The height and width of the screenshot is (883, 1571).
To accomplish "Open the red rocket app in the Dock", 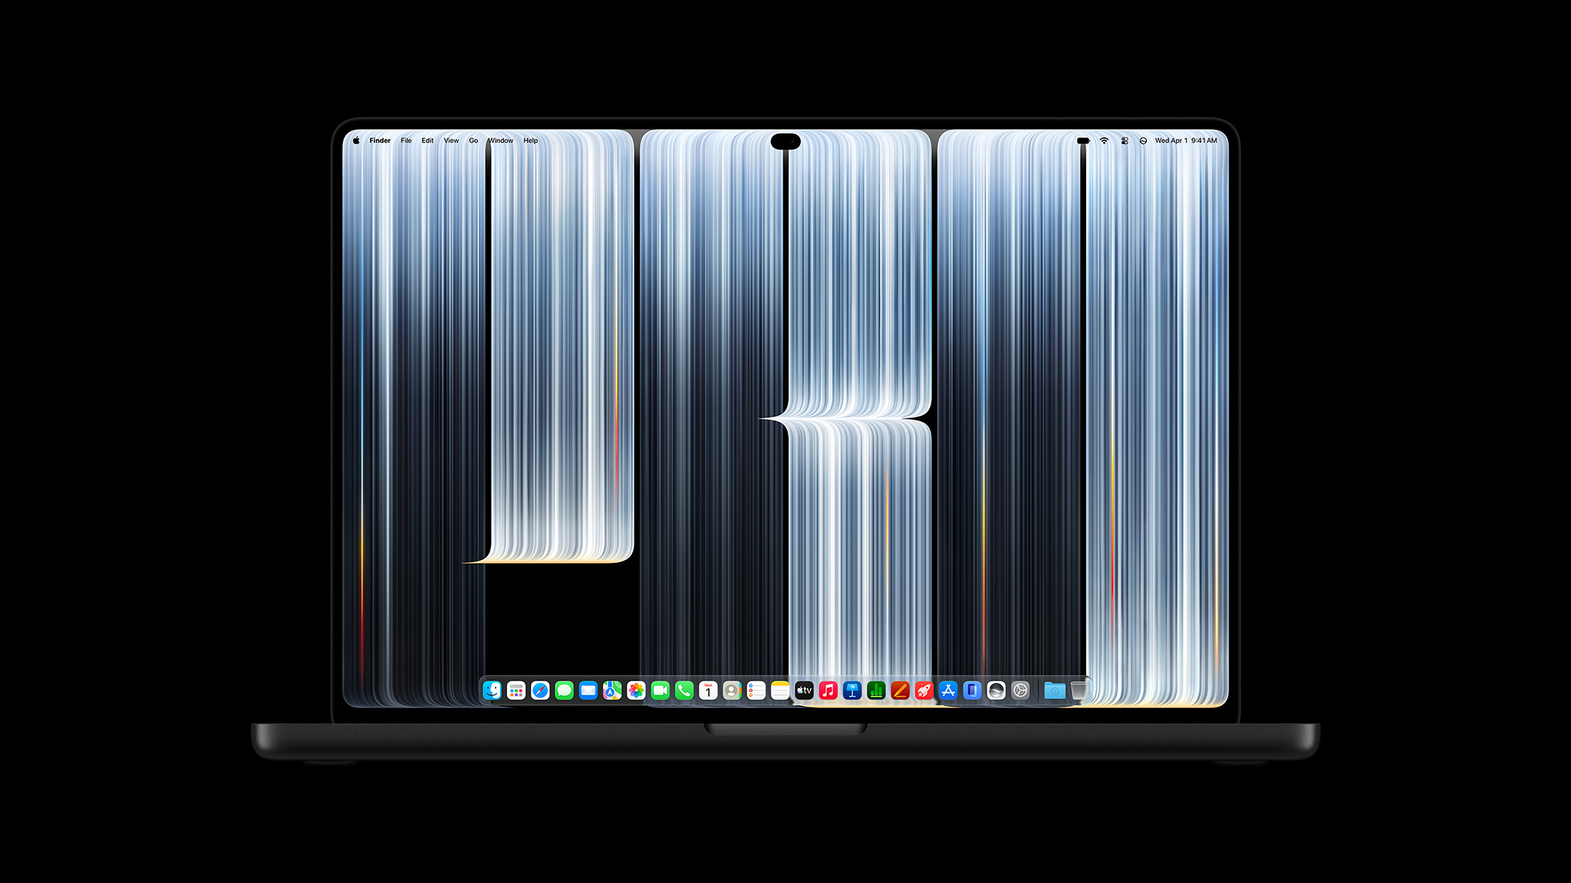I will (x=924, y=690).
